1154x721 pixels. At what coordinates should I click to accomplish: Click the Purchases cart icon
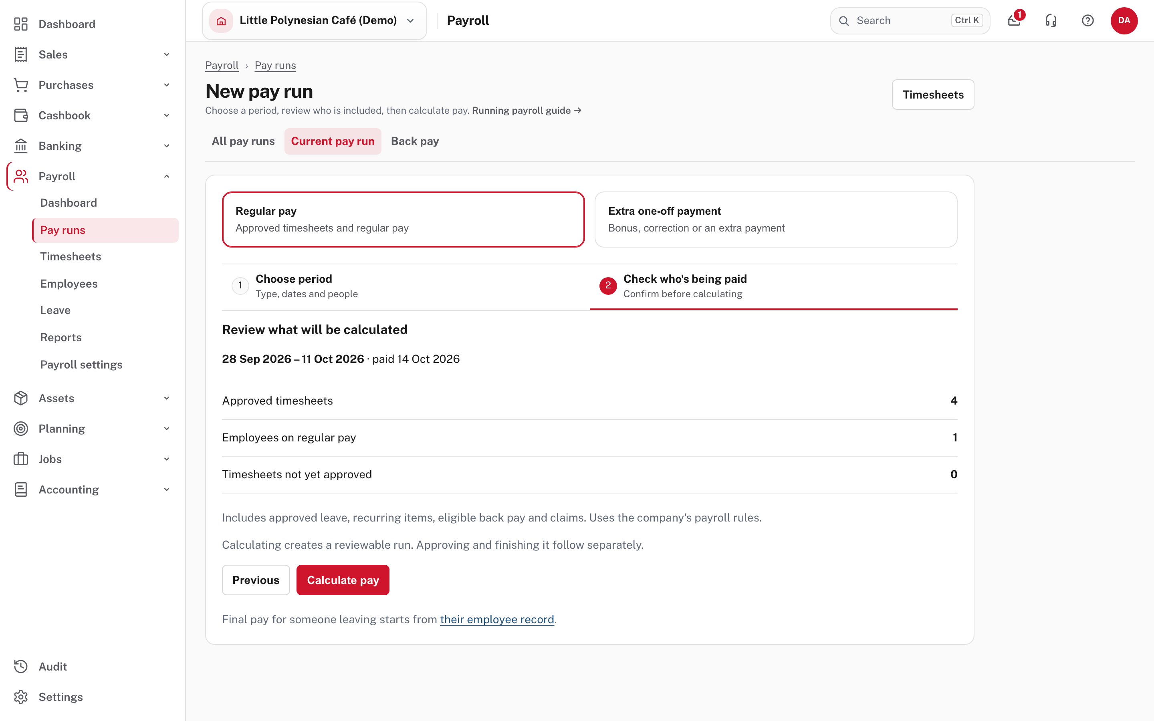[x=20, y=85]
